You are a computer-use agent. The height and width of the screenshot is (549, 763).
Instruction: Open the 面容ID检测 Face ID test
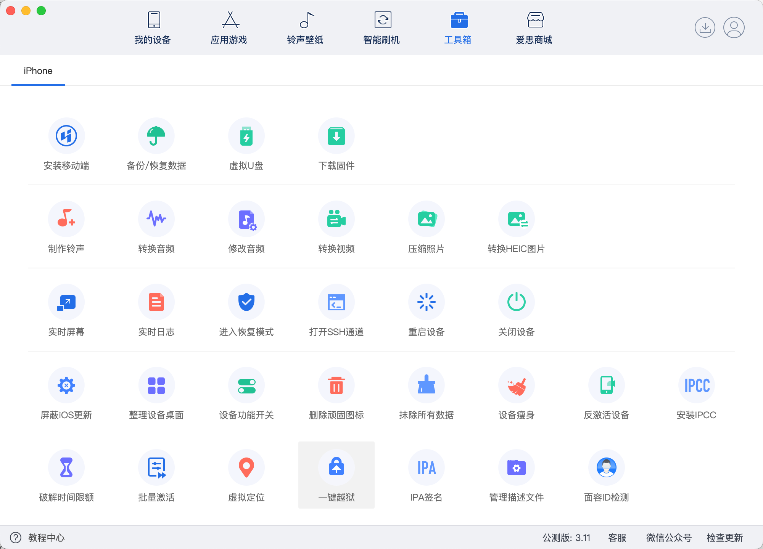607,476
